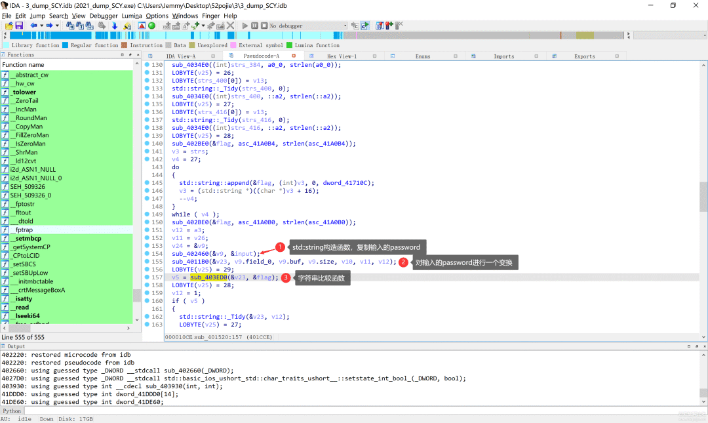This screenshot has height=423, width=708.
Task: Click the X cancel icon in toolbar
Action: 230,26
